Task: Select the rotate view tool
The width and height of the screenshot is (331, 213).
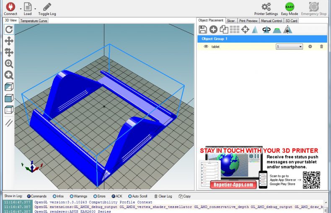Action: (x=9, y=29)
